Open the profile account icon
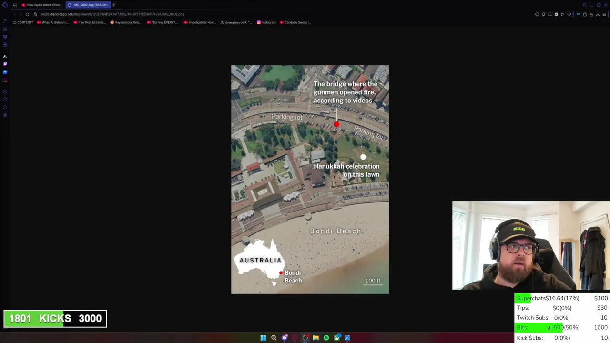The width and height of the screenshot is (610, 343). [591, 14]
